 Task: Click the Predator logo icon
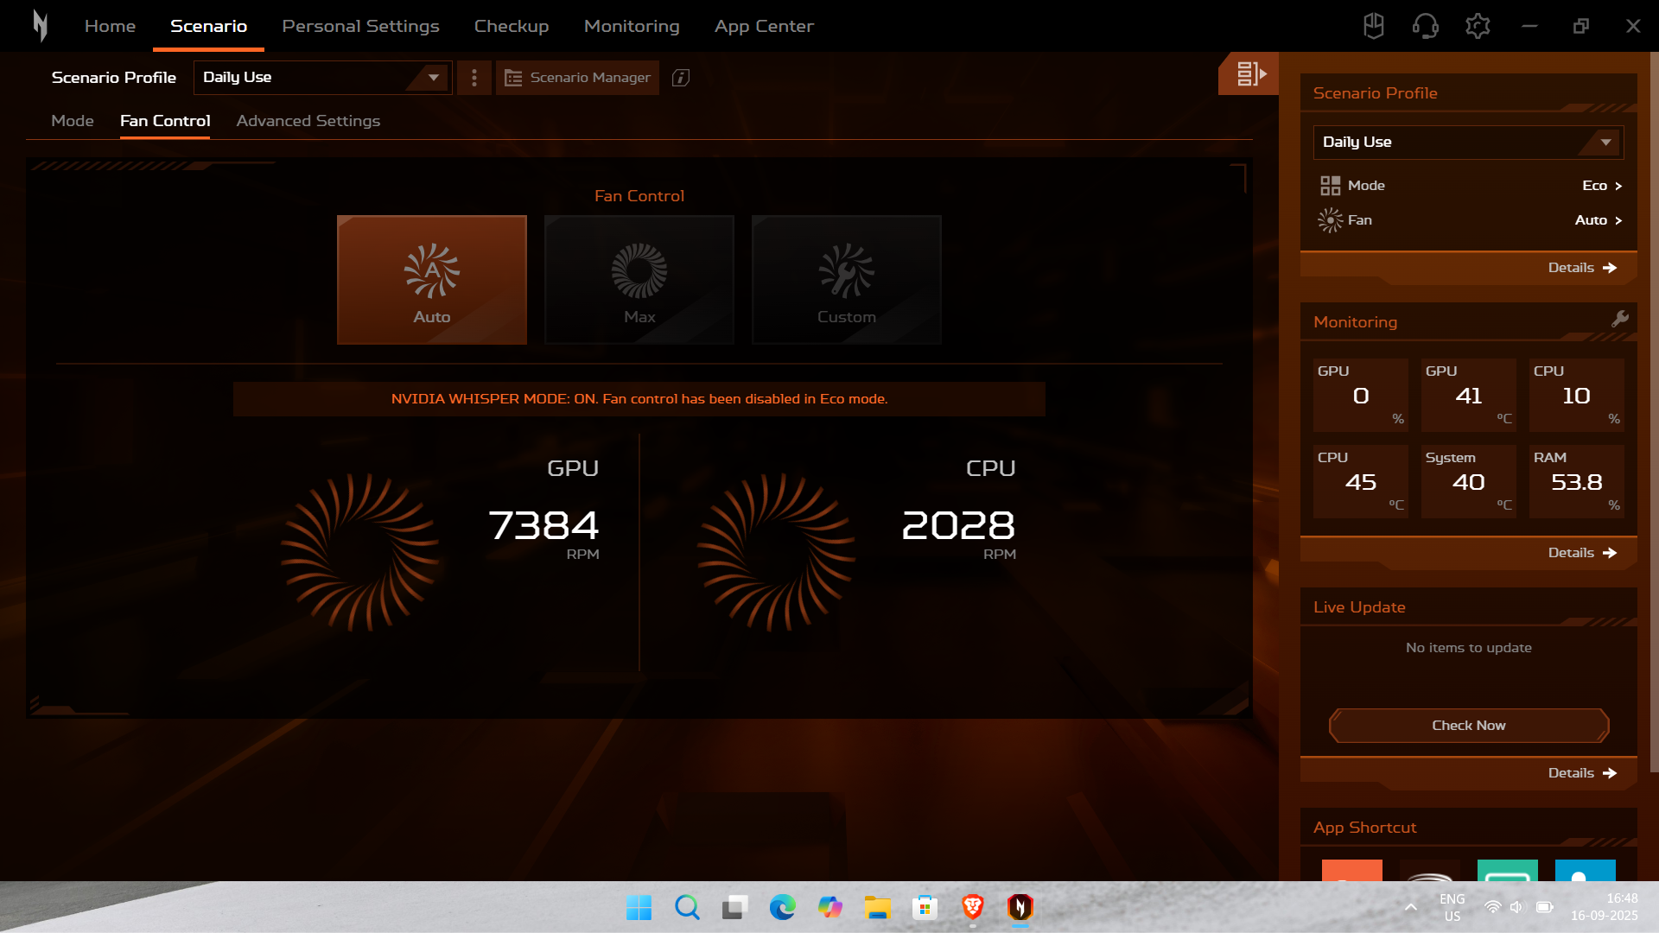tap(40, 26)
